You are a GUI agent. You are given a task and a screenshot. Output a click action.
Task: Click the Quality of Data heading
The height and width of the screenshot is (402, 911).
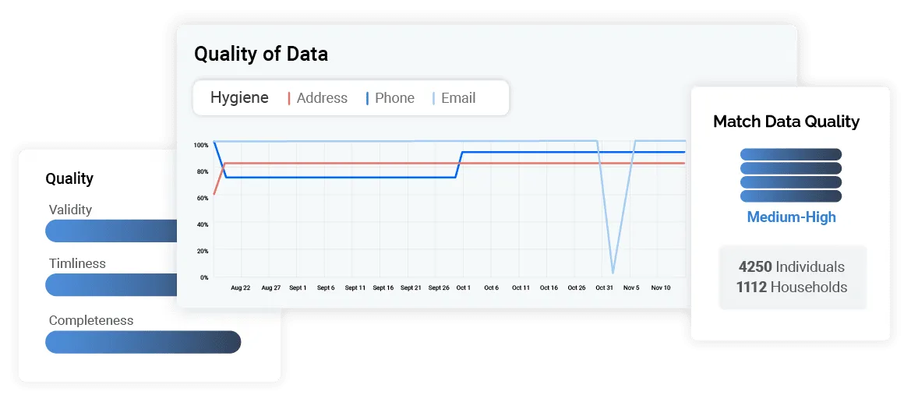pos(261,54)
